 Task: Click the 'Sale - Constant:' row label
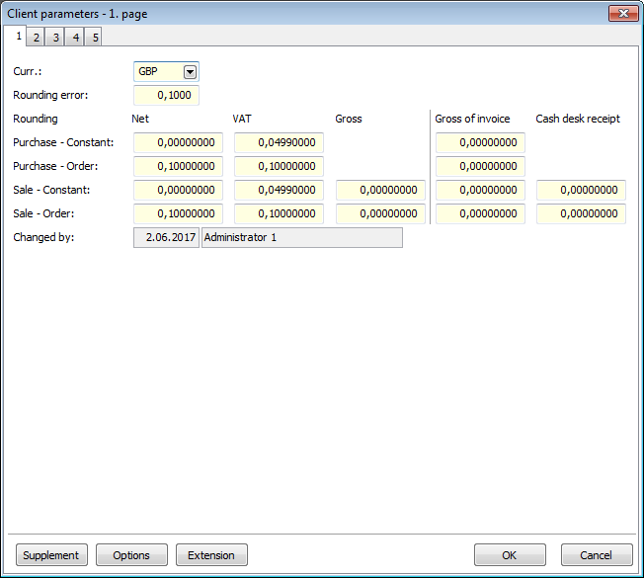click(51, 191)
